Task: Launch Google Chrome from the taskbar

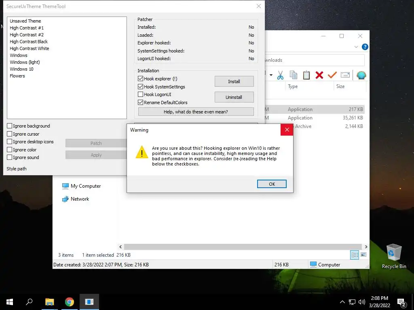Action: point(70,302)
